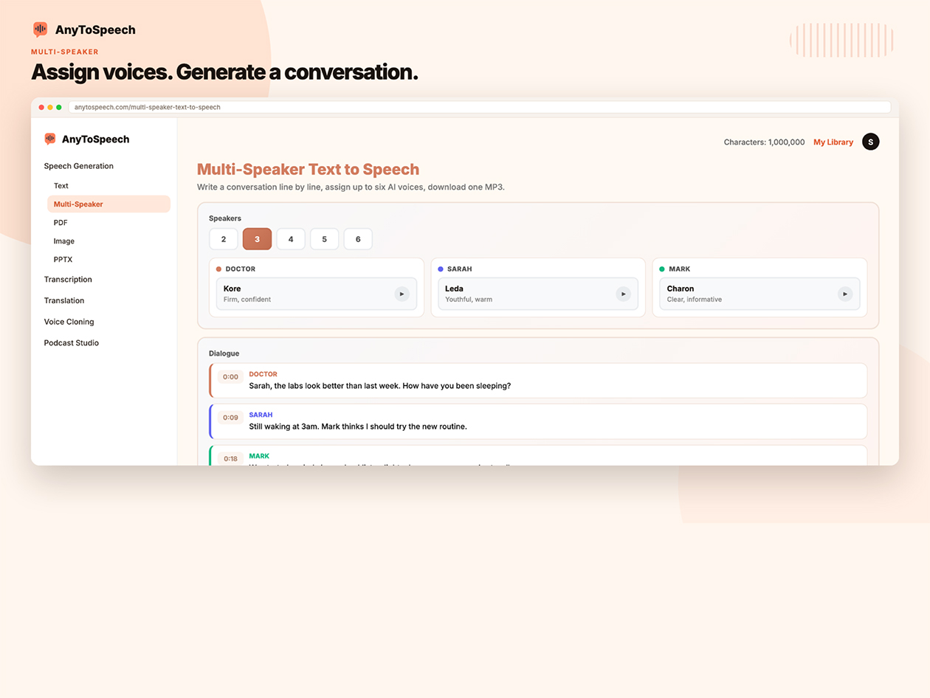Play the Leda voice preview

tap(623, 294)
